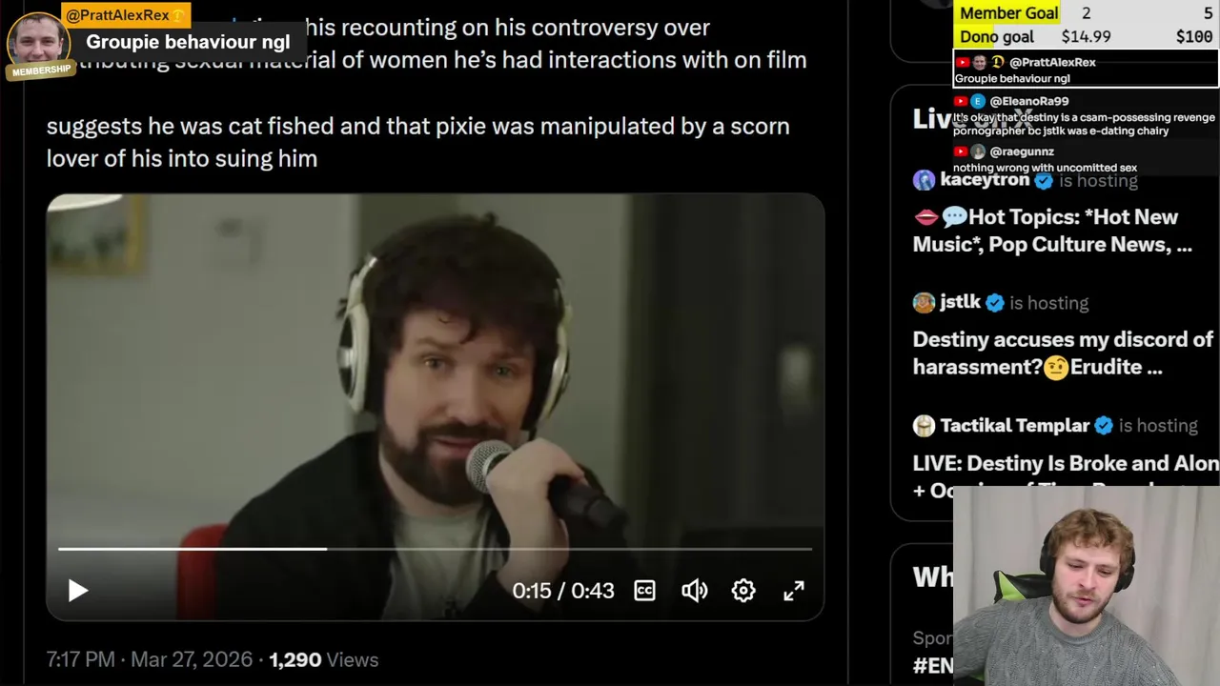The width and height of the screenshot is (1220, 686).
Task: Open video settings gear
Action: (743, 591)
